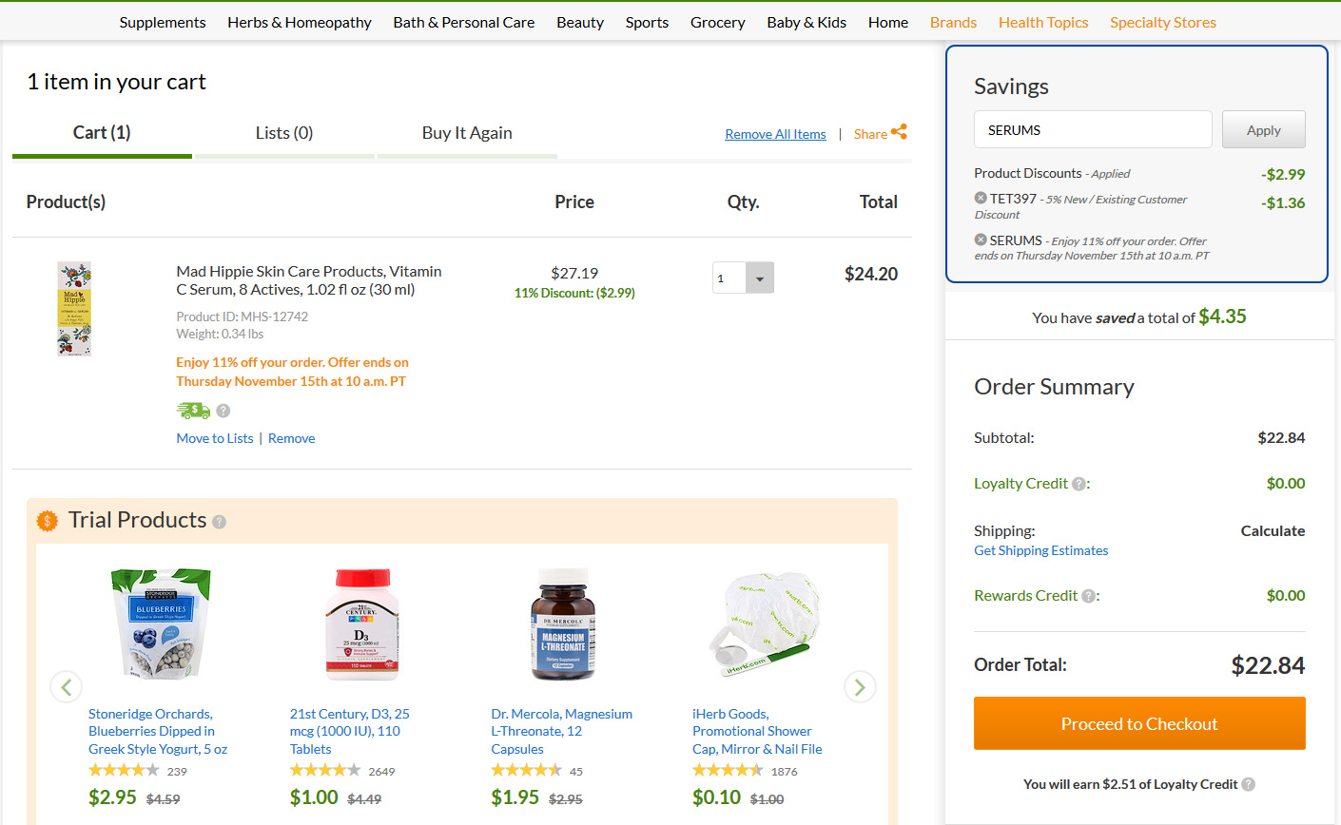
Task: Click Remove All Items link
Action: [x=775, y=134]
